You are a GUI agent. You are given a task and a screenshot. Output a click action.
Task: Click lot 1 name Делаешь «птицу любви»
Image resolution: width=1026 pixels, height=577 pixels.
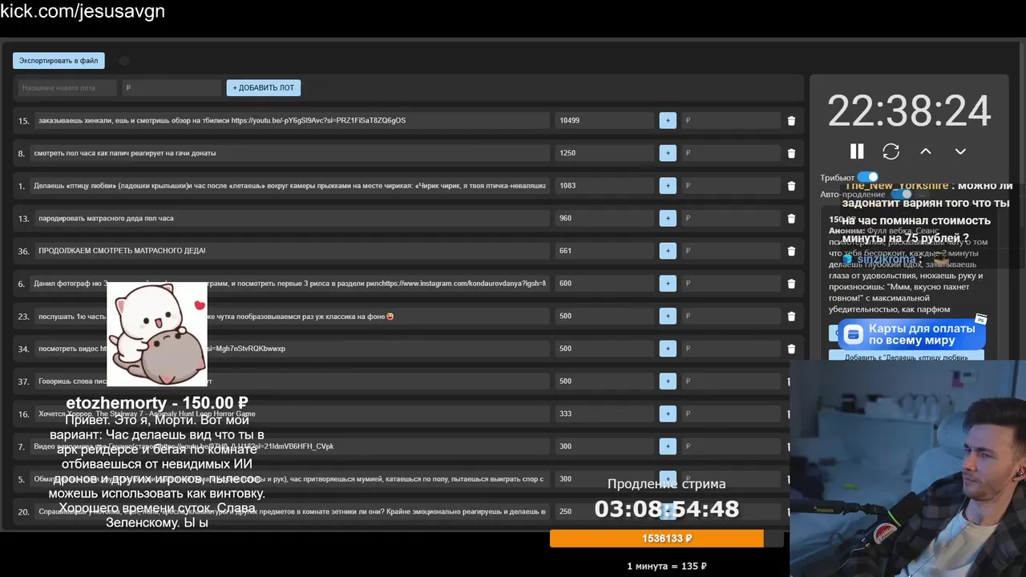(289, 185)
